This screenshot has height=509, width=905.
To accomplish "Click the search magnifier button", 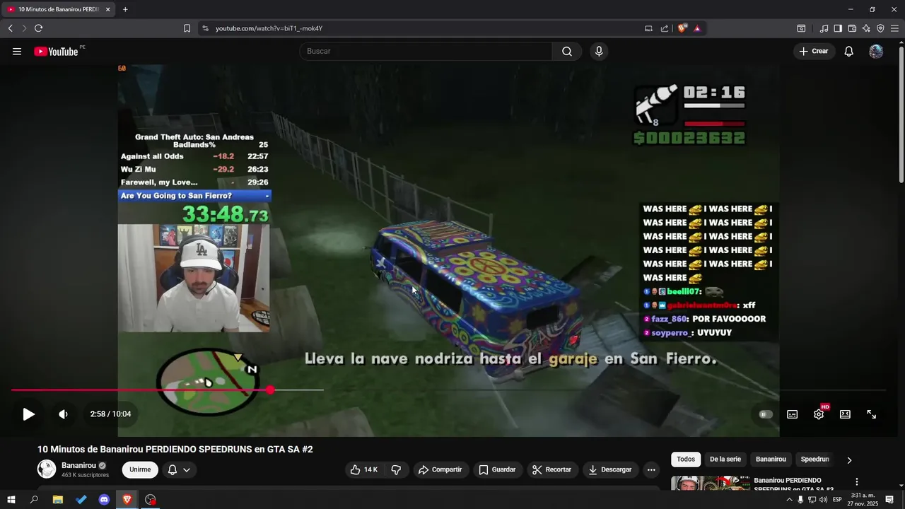I will (x=567, y=52).
